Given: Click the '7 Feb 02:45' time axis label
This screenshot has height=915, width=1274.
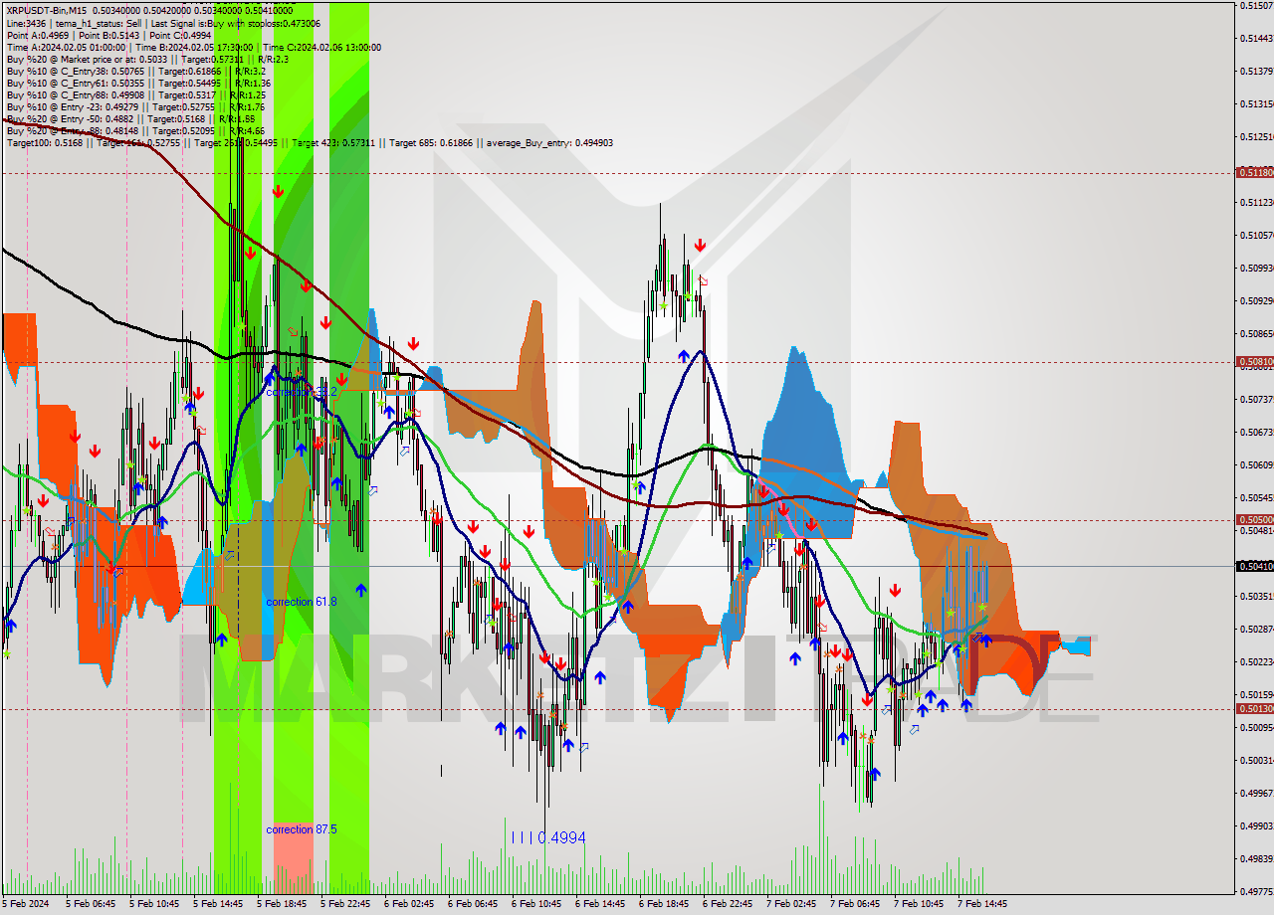Looking at the screenshot, I should [791, 904].
